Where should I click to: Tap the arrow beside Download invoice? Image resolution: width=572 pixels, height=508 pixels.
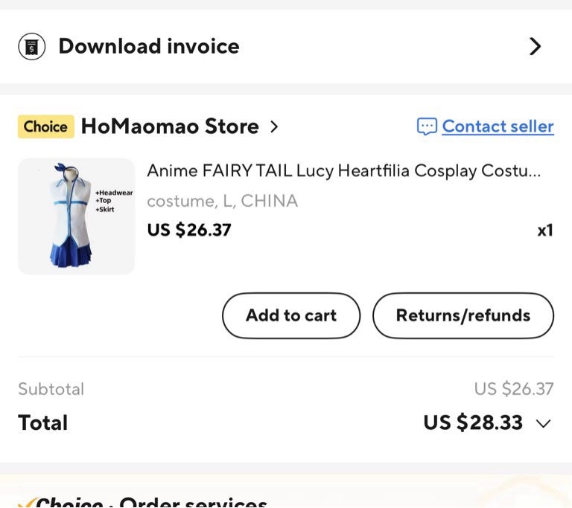point(535,47)
